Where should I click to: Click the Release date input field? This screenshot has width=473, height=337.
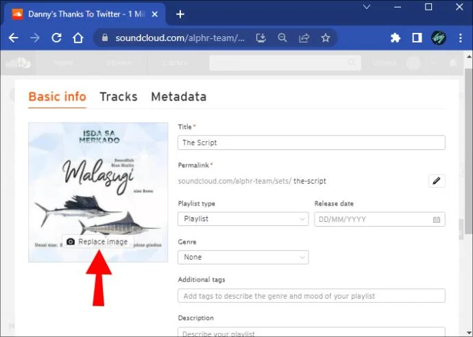(380, 219)
